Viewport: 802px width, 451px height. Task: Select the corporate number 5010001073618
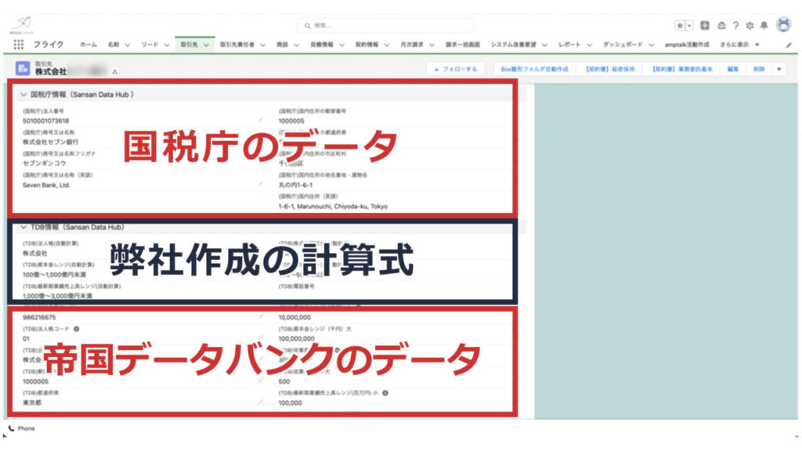45,121
